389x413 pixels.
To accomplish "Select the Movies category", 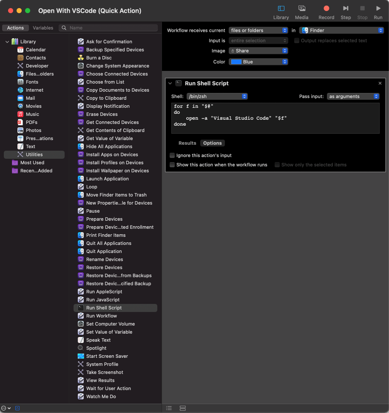I will tap(34, 106).
